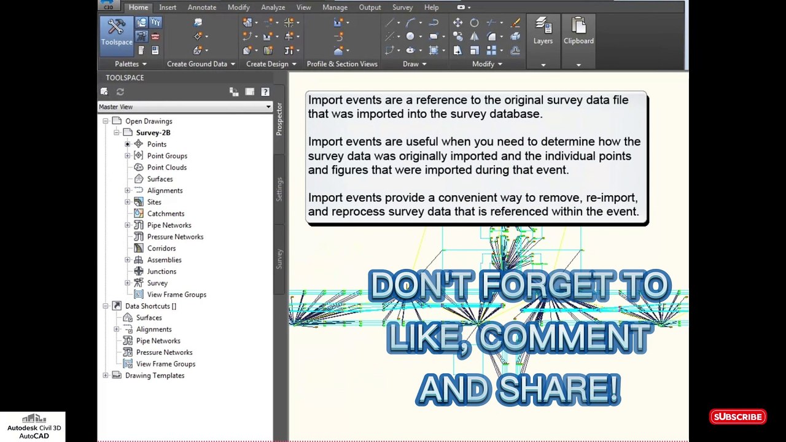
Task: Click the Sample Lines icon
Action: click(x=338, y=37)
